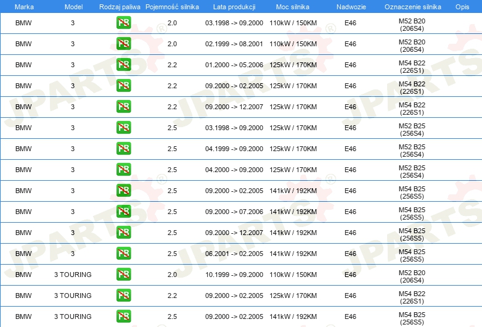Screen dimensions: 482x327
Task: Click fuel icon in 2.5 09.2000 -> 12.2007 row
Action: point(123,232)
